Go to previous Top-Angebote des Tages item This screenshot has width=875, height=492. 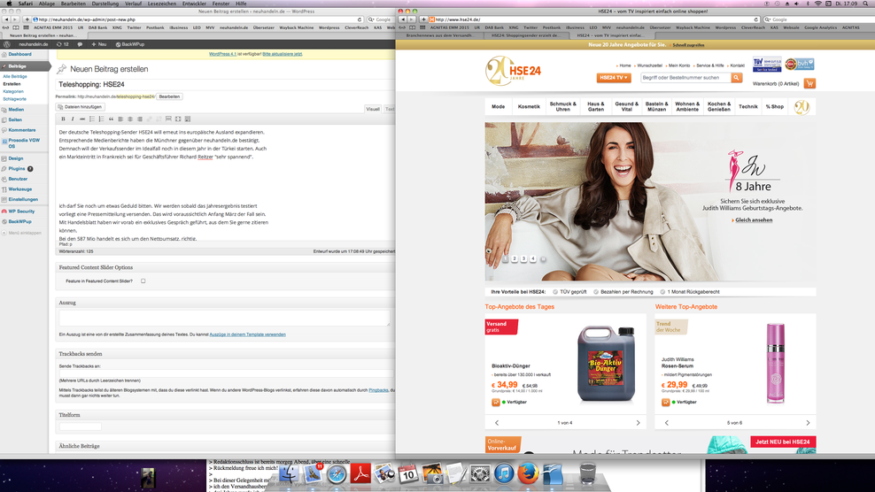pos(497,423)
